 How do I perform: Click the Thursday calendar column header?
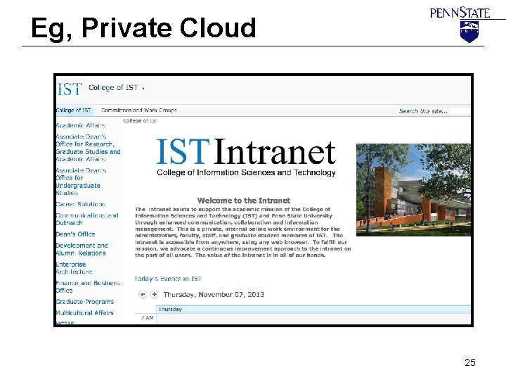click(313, 309)
